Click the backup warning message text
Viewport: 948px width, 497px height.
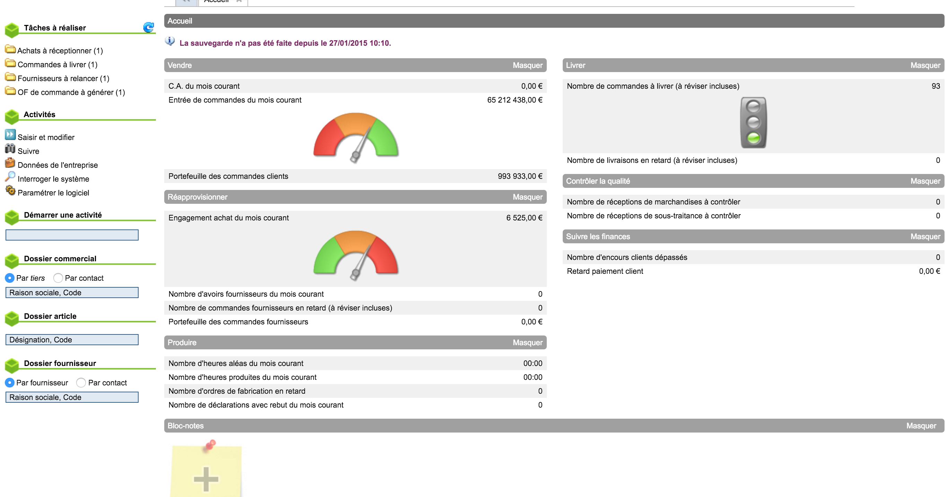point(285,43)
